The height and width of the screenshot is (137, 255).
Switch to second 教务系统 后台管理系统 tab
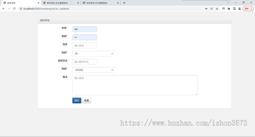click(x=61, y=3)
